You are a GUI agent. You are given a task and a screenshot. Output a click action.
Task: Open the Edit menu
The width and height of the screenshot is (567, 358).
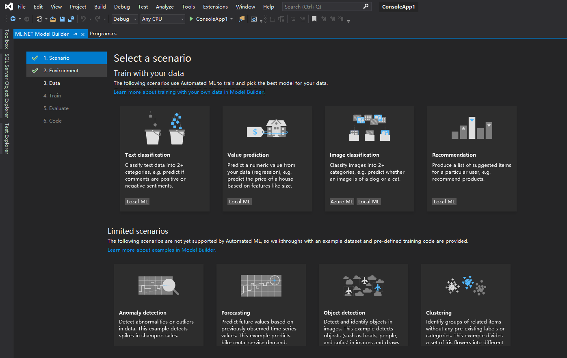38,6
